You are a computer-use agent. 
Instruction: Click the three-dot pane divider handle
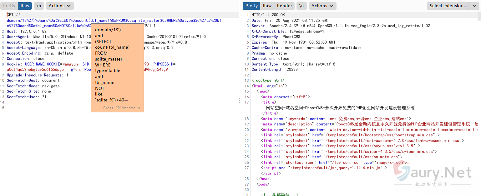coord(240,100)
